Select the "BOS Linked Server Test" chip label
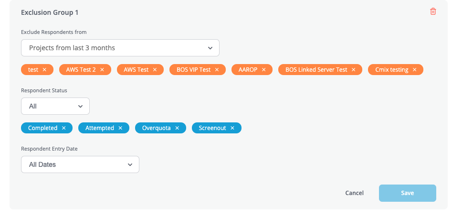The image size is (452, 218). [x=316, y=70]
